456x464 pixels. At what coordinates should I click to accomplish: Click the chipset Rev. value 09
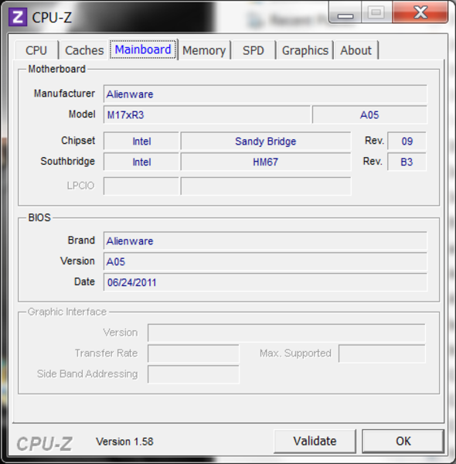[407, 142]
